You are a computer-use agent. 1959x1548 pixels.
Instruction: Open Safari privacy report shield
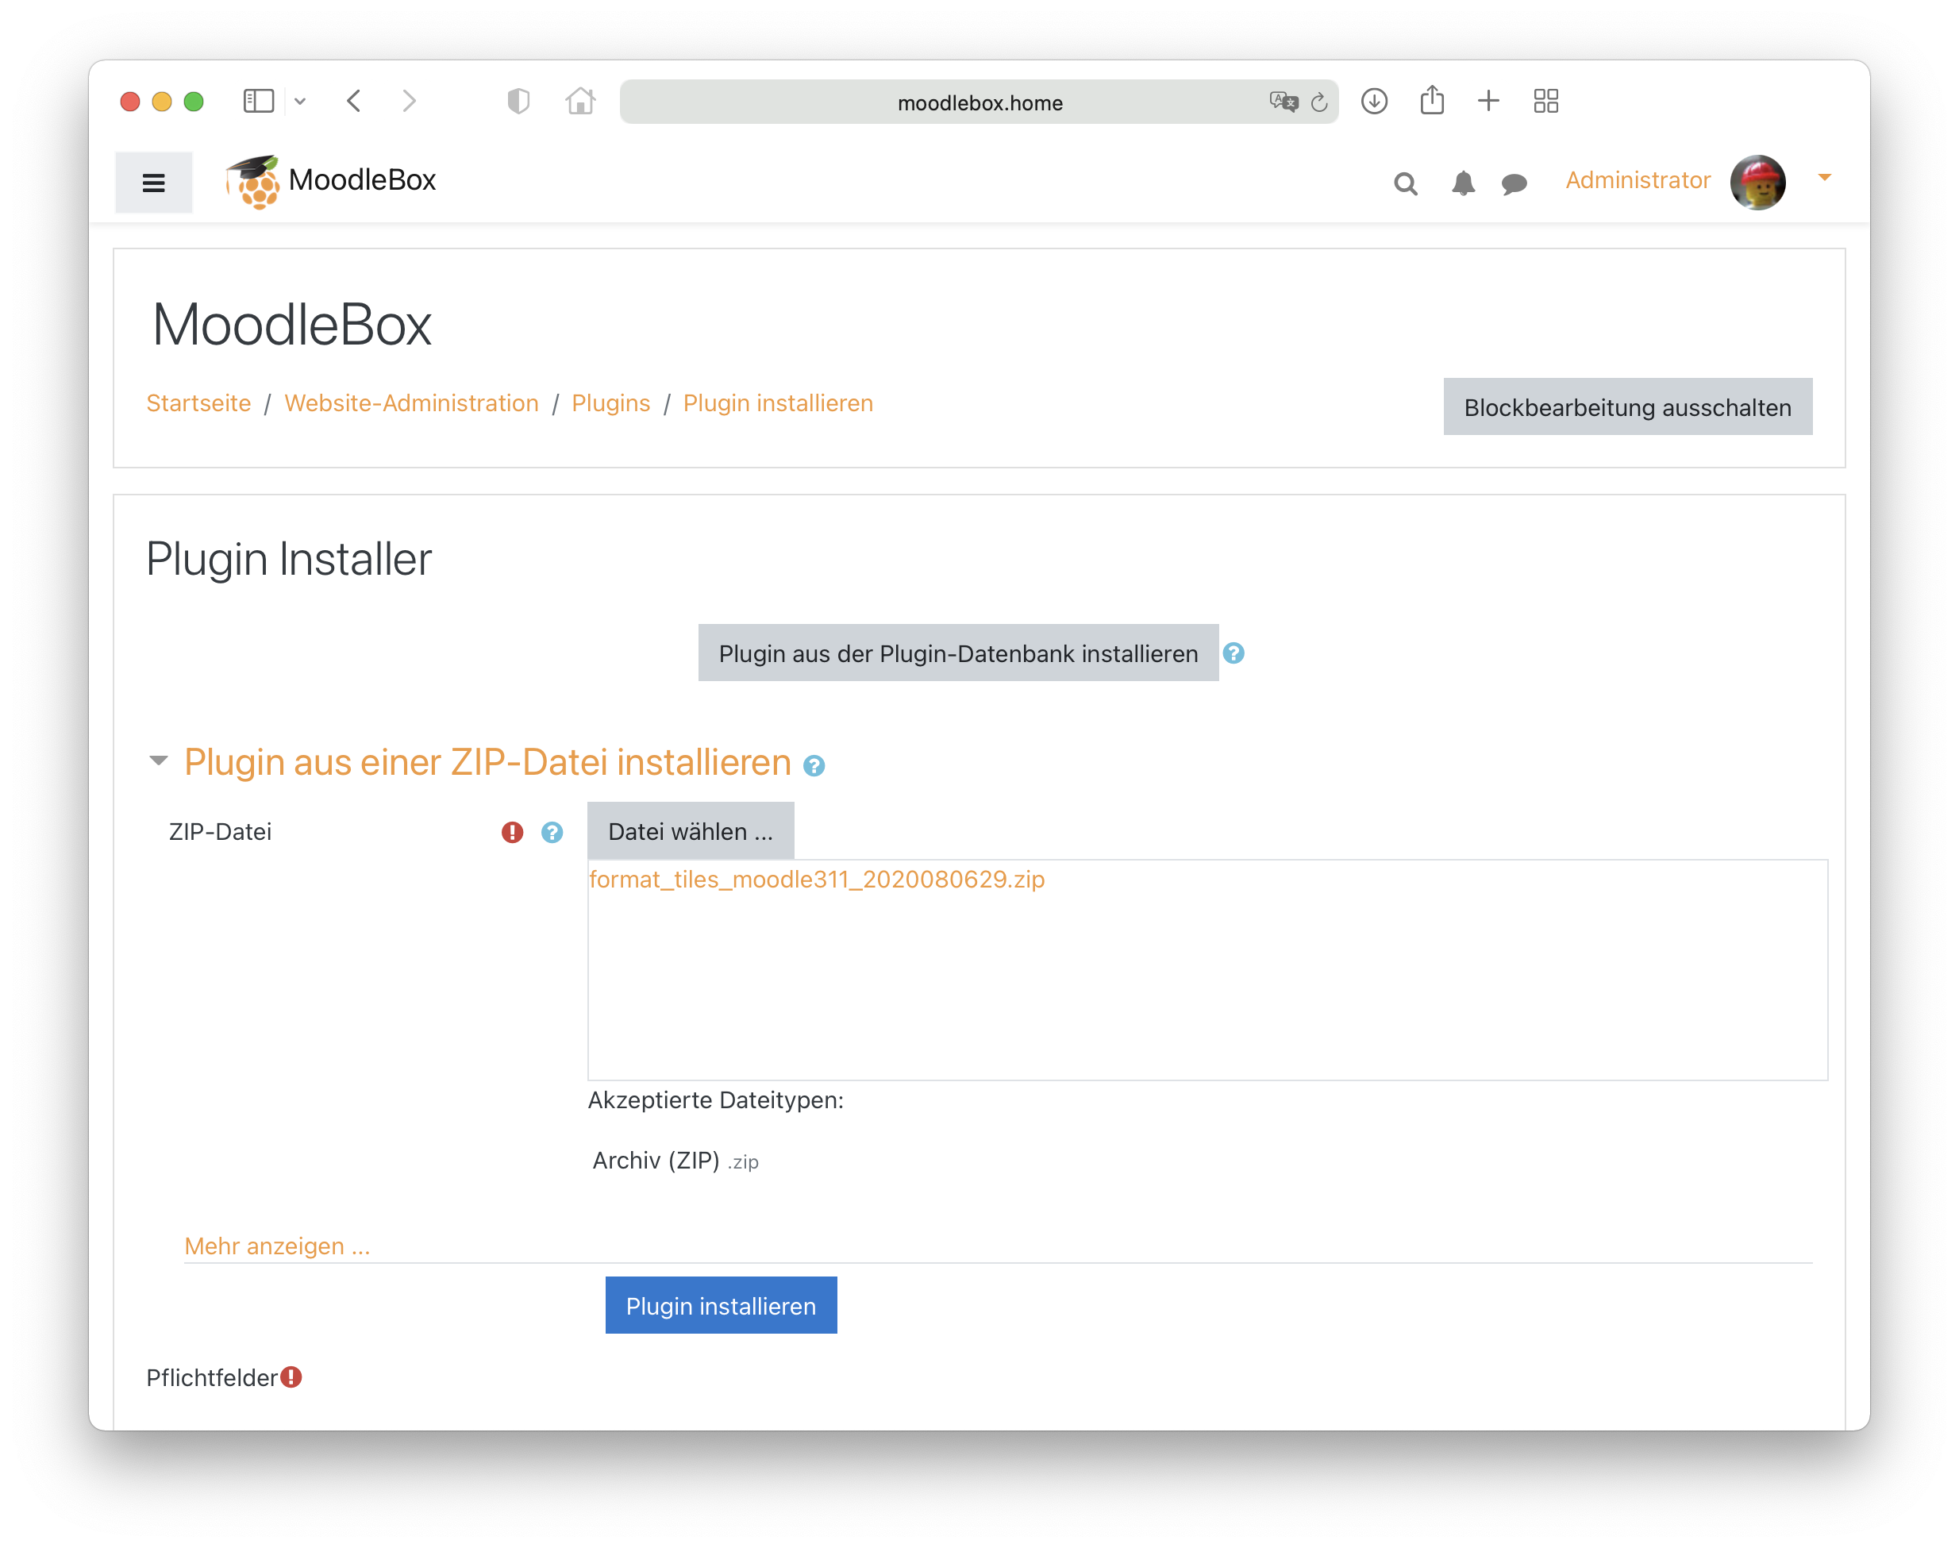click(x=518, y=101)
